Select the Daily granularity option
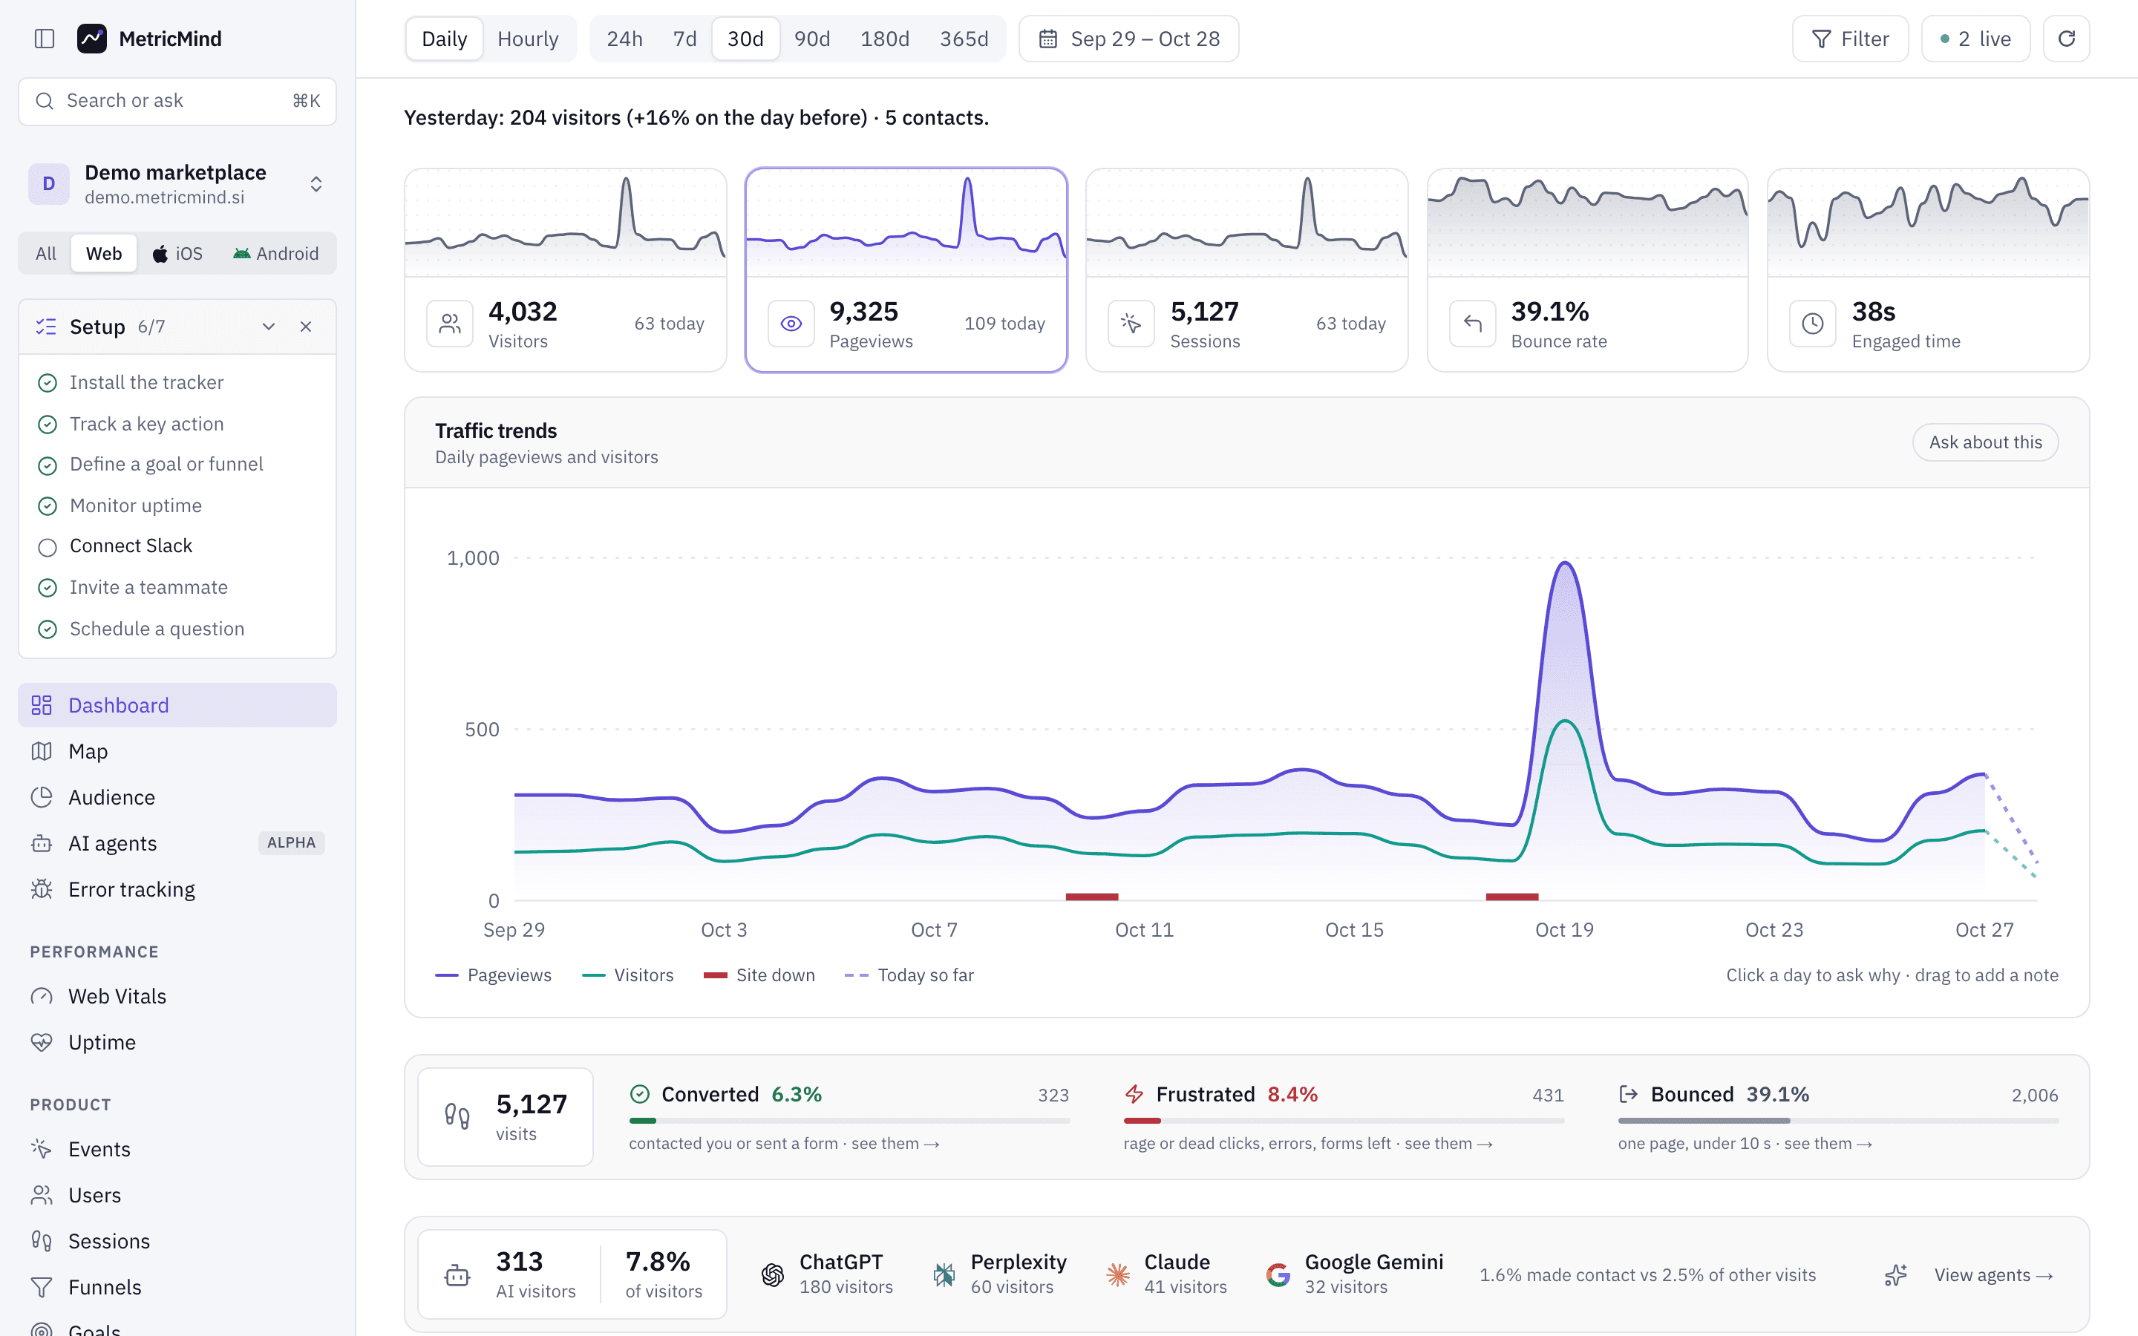This screenshot has width=2138, height=1336. point(445,39)
